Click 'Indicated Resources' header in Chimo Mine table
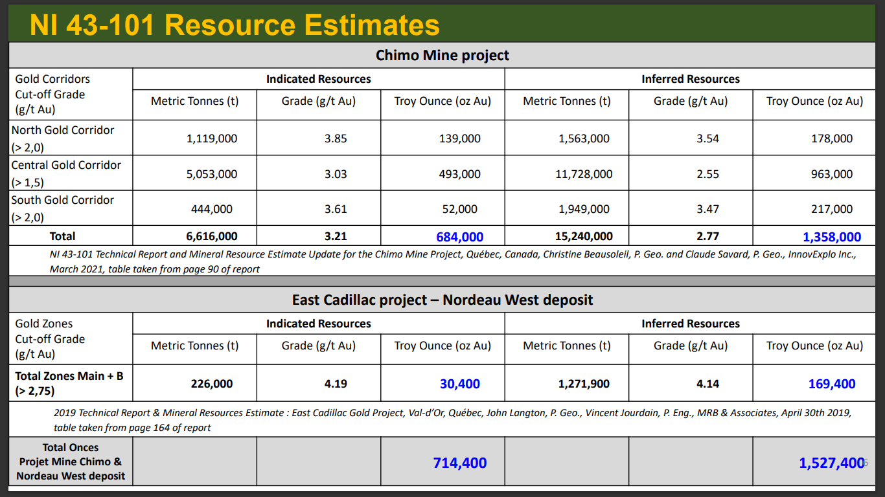 coord(319,79)
